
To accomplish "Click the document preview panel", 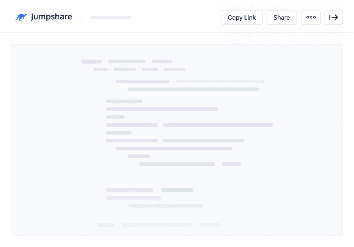I will (177, 140).
